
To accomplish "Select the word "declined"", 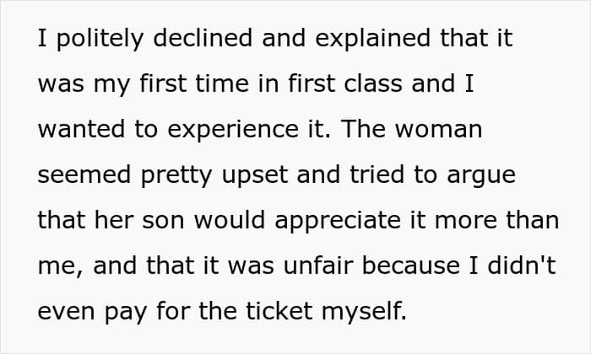I will [x=203, y=38].
